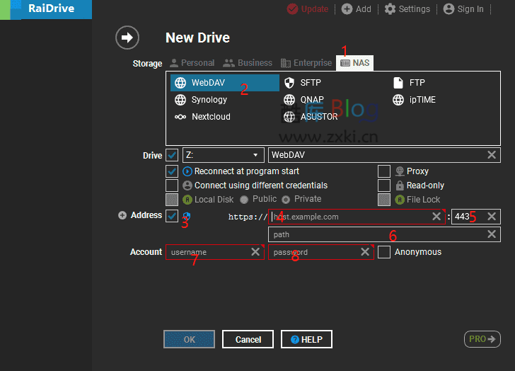Image resolution: width=515 pixels, height=371 pixels.
Task: Toggle the Local Disk checkbox
Action: [x=172, y=200]
